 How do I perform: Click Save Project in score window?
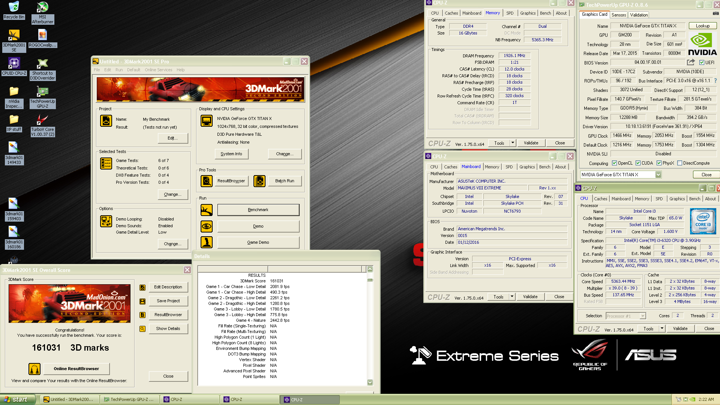tap(168, 301)
